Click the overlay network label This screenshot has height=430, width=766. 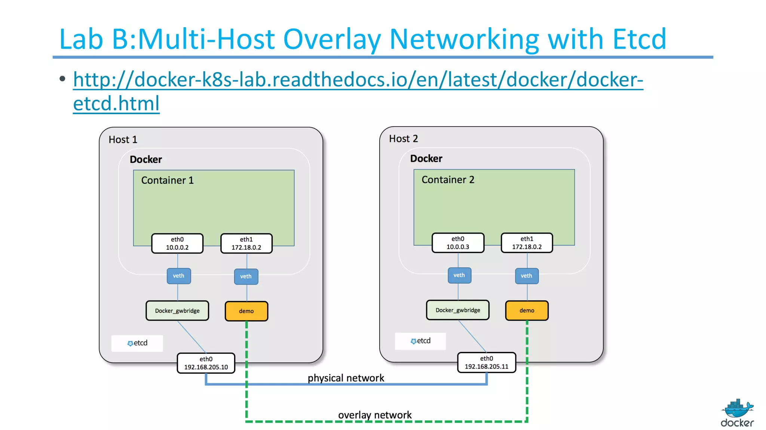click(x=374, y=415)
